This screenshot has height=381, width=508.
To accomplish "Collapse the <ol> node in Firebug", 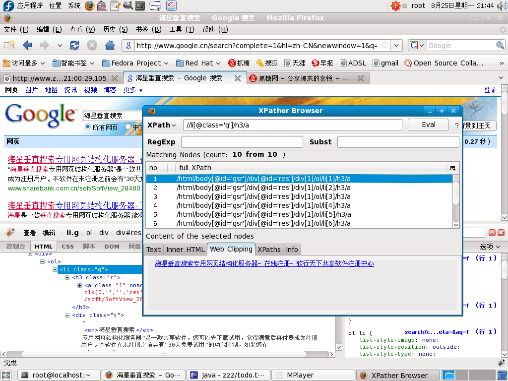I will 43,261.
